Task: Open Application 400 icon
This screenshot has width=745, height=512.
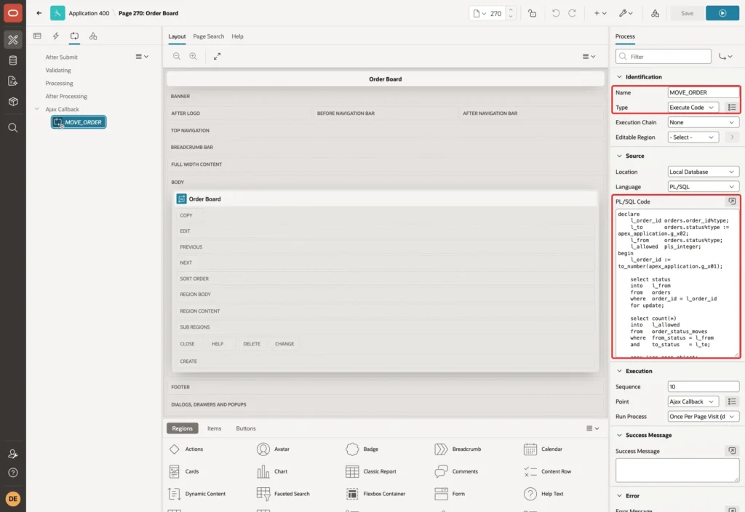Action: (57, 13)
